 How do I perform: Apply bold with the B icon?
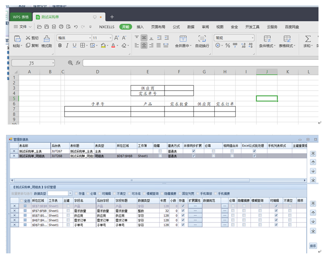pyautogui.click(x=60, y=46)
